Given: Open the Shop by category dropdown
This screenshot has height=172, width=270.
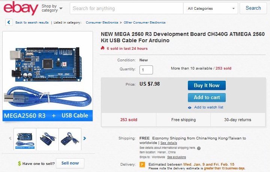Looking at the screenshot, I should coord(52,8).
